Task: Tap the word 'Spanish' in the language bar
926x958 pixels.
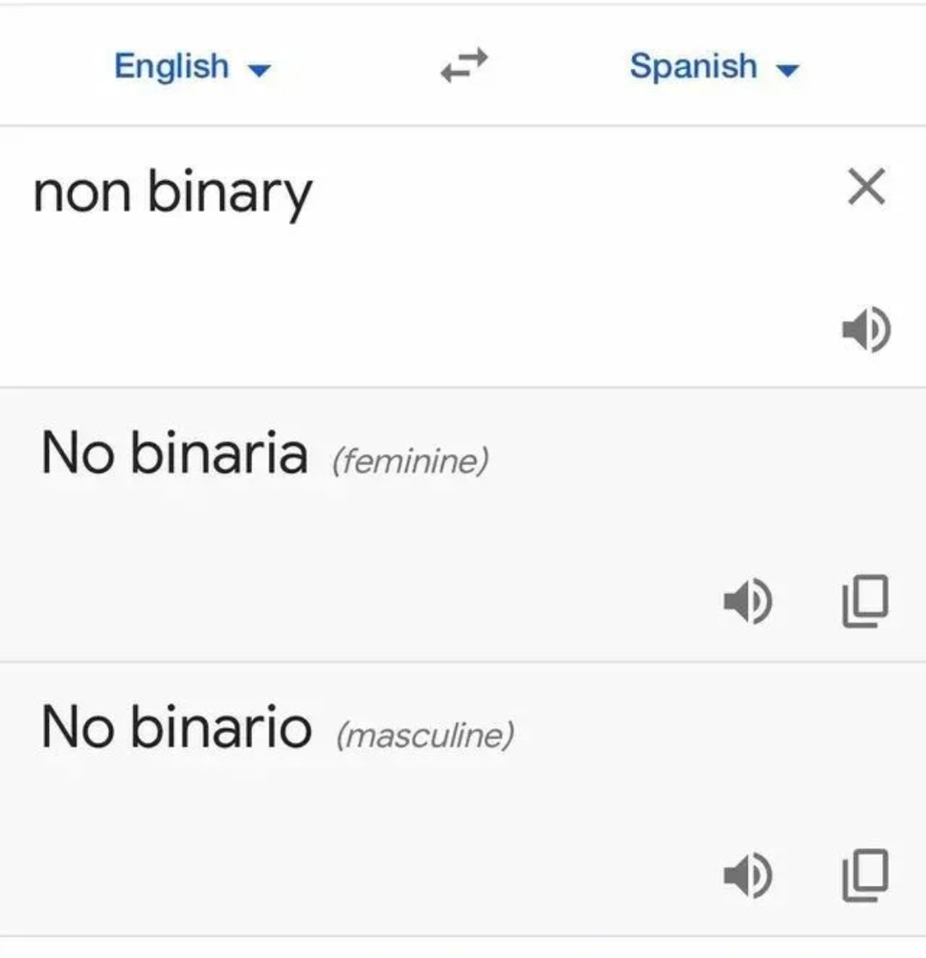Action: tap(693, 67)
